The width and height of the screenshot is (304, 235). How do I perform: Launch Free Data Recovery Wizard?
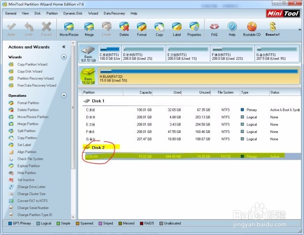[37, 85]
